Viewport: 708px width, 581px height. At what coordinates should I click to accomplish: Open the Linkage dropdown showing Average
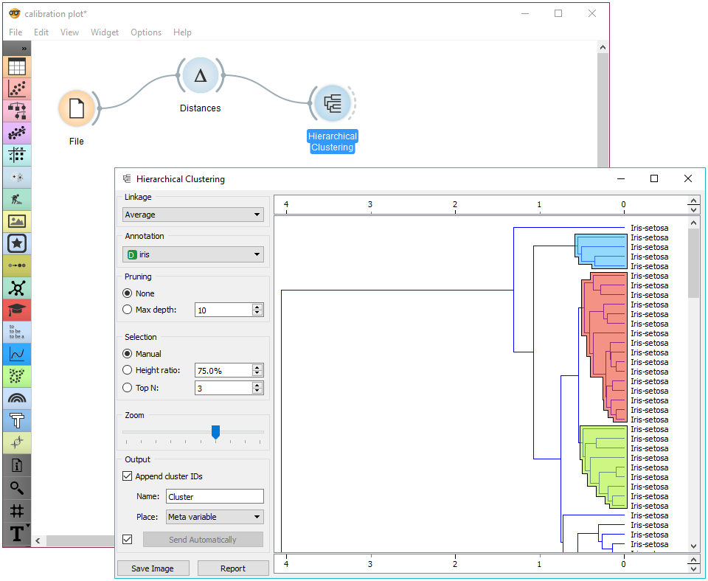coord(192,215)
